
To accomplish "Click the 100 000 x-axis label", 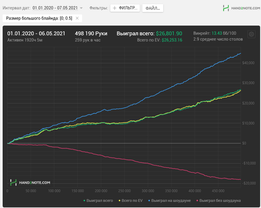I will [x=54, y=191].
